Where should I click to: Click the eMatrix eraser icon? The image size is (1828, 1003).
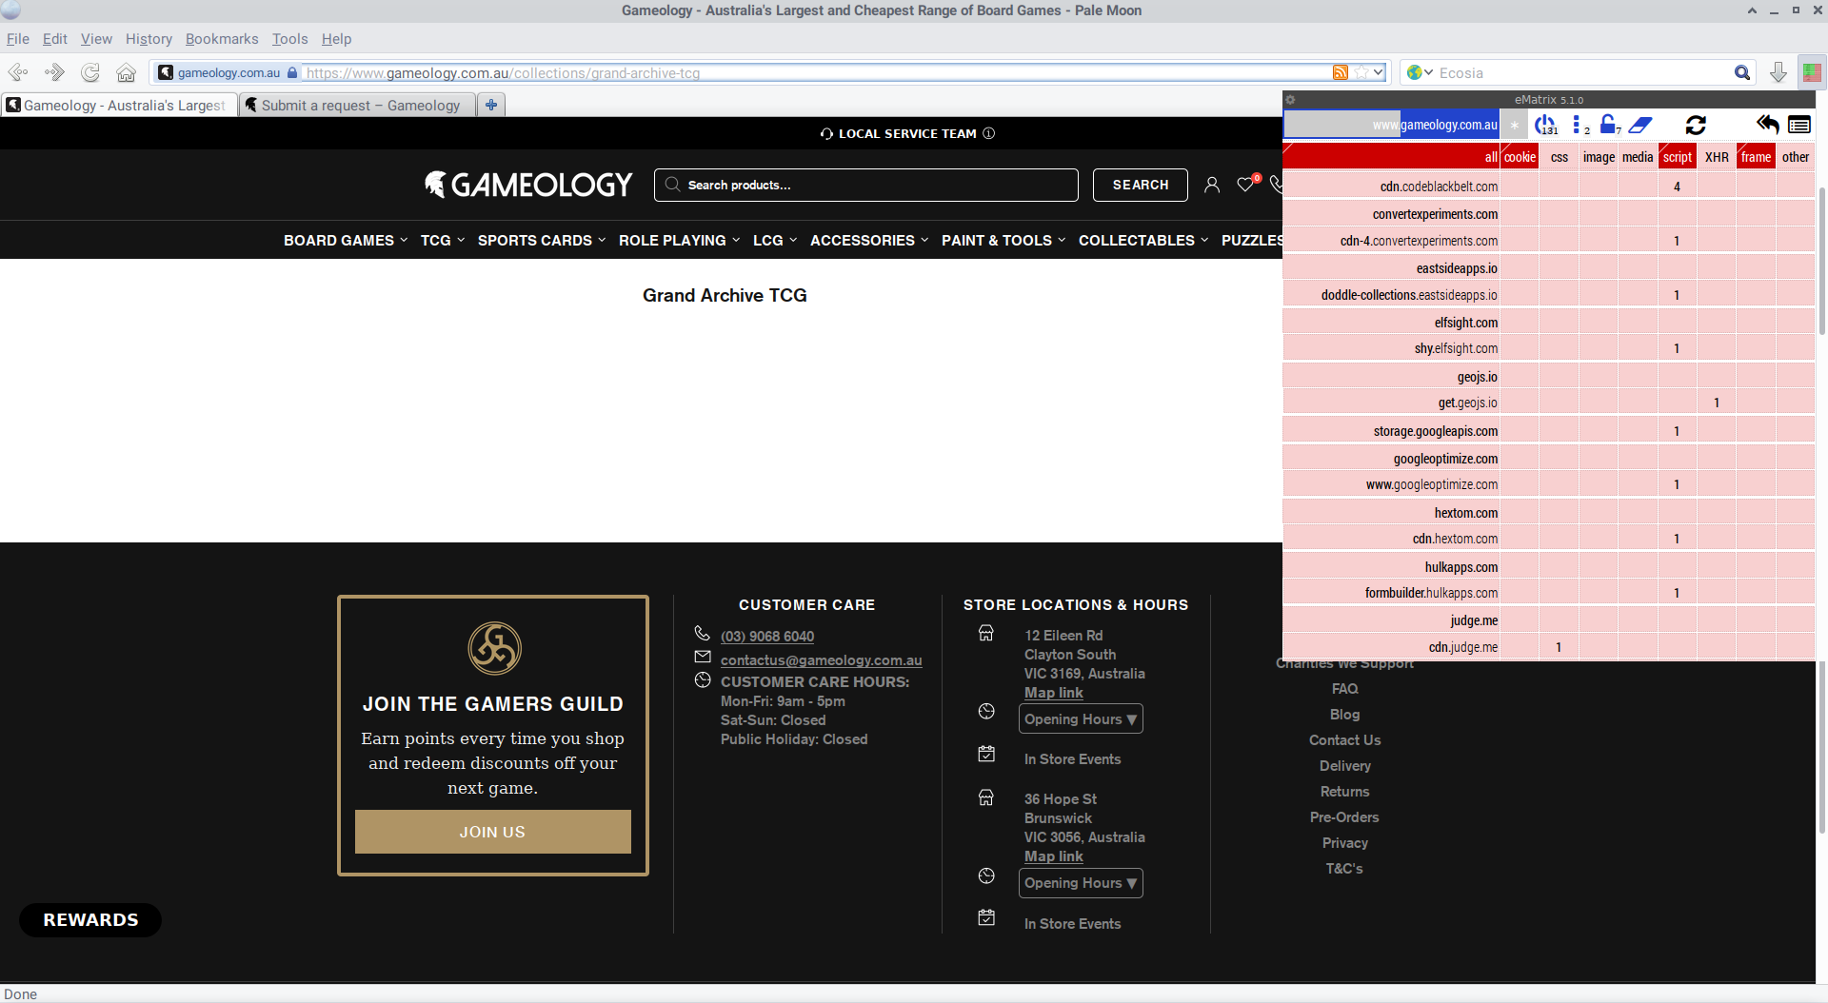1639,125
